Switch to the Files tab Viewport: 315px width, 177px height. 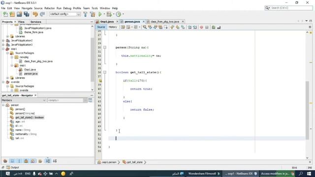[21, 22]
